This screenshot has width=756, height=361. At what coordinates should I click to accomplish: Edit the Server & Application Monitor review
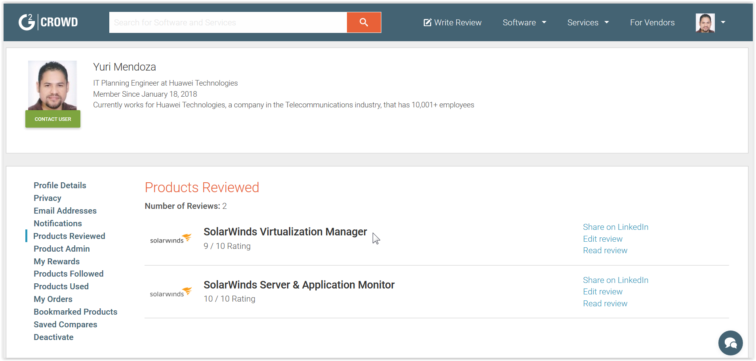coord(603,292)
